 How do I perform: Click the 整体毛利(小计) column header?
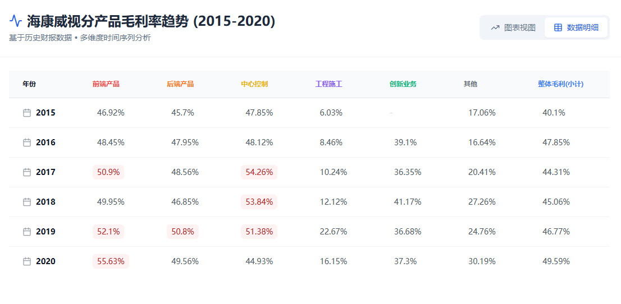pyautogui.click(x=560, y=84)
